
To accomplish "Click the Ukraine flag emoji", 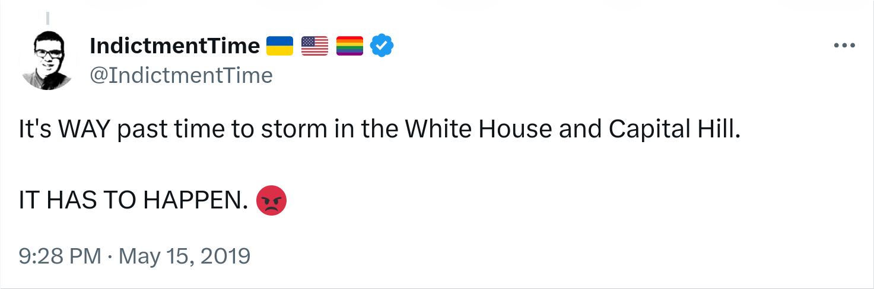I will click(x=279, y=46).
